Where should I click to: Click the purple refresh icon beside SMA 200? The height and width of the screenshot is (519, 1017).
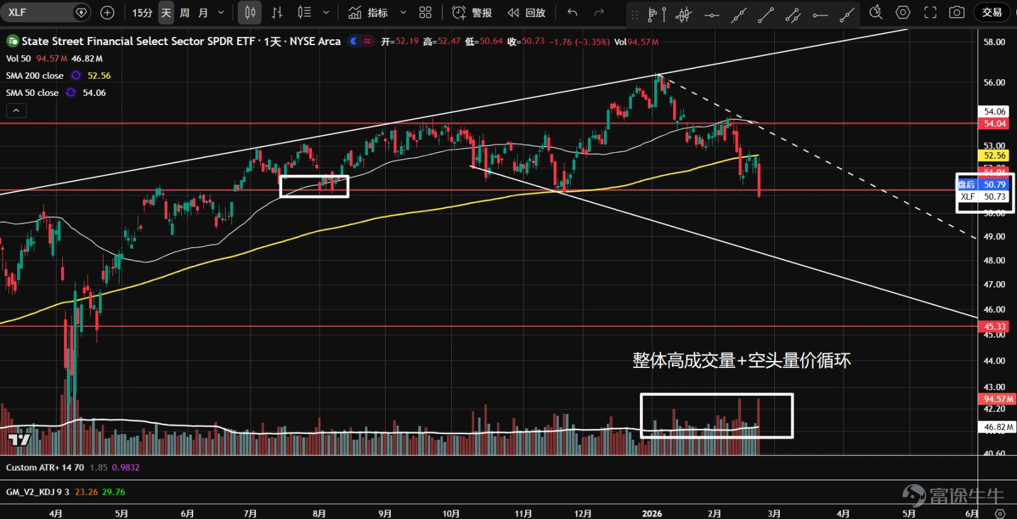(76, 76)
